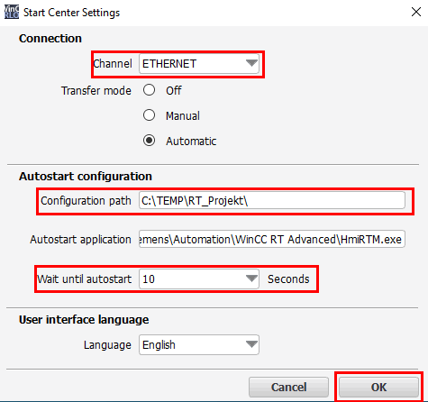Click the Connection section heading
Viewport: 428px width, 402px height.
point(50,39)
